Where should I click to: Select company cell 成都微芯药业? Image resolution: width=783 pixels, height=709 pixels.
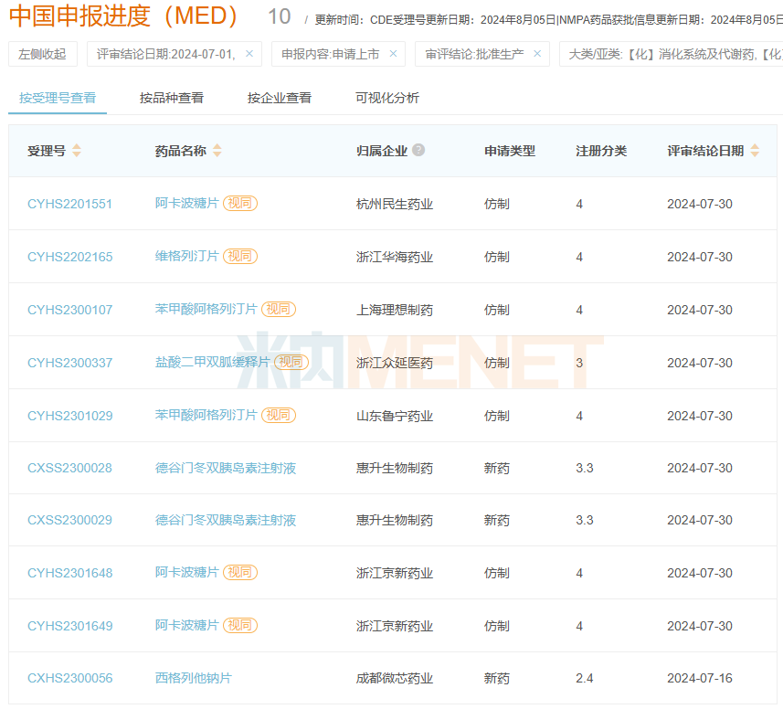pos(395,678)
